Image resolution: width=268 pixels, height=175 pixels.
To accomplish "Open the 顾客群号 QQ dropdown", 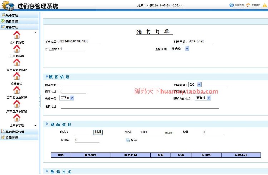I will pyautogui.click(x=195, y=85).
